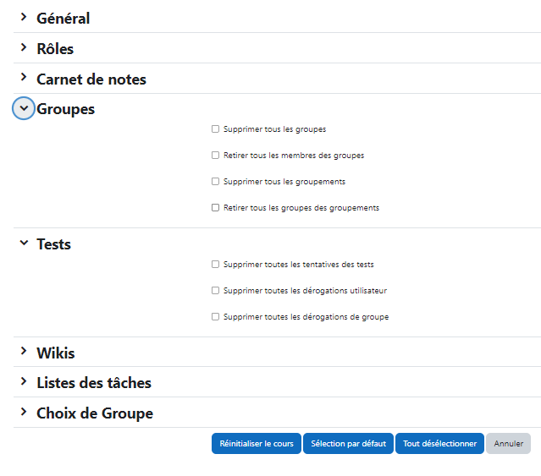Expand the Général section chevron
541x476 pixels.
(24, 17)
